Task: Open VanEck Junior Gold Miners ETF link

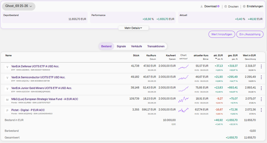Action: [x=41, y=88]
